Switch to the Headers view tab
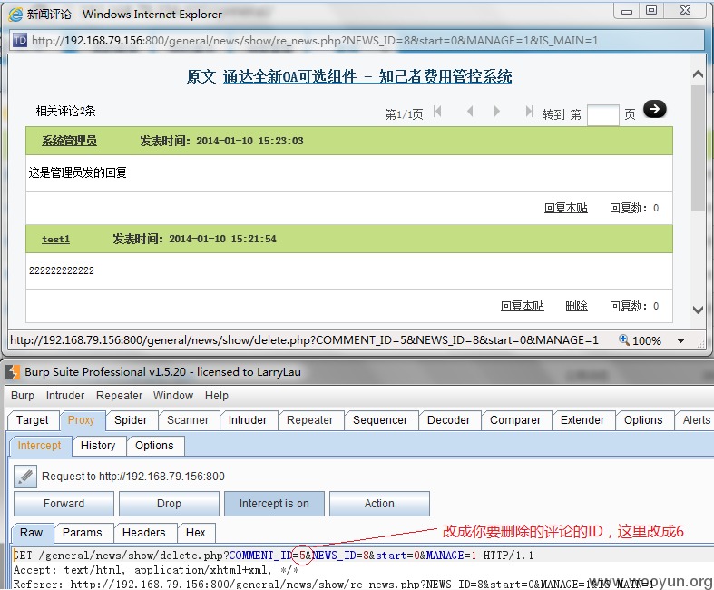714x590 pixels. tap(144, 533)
